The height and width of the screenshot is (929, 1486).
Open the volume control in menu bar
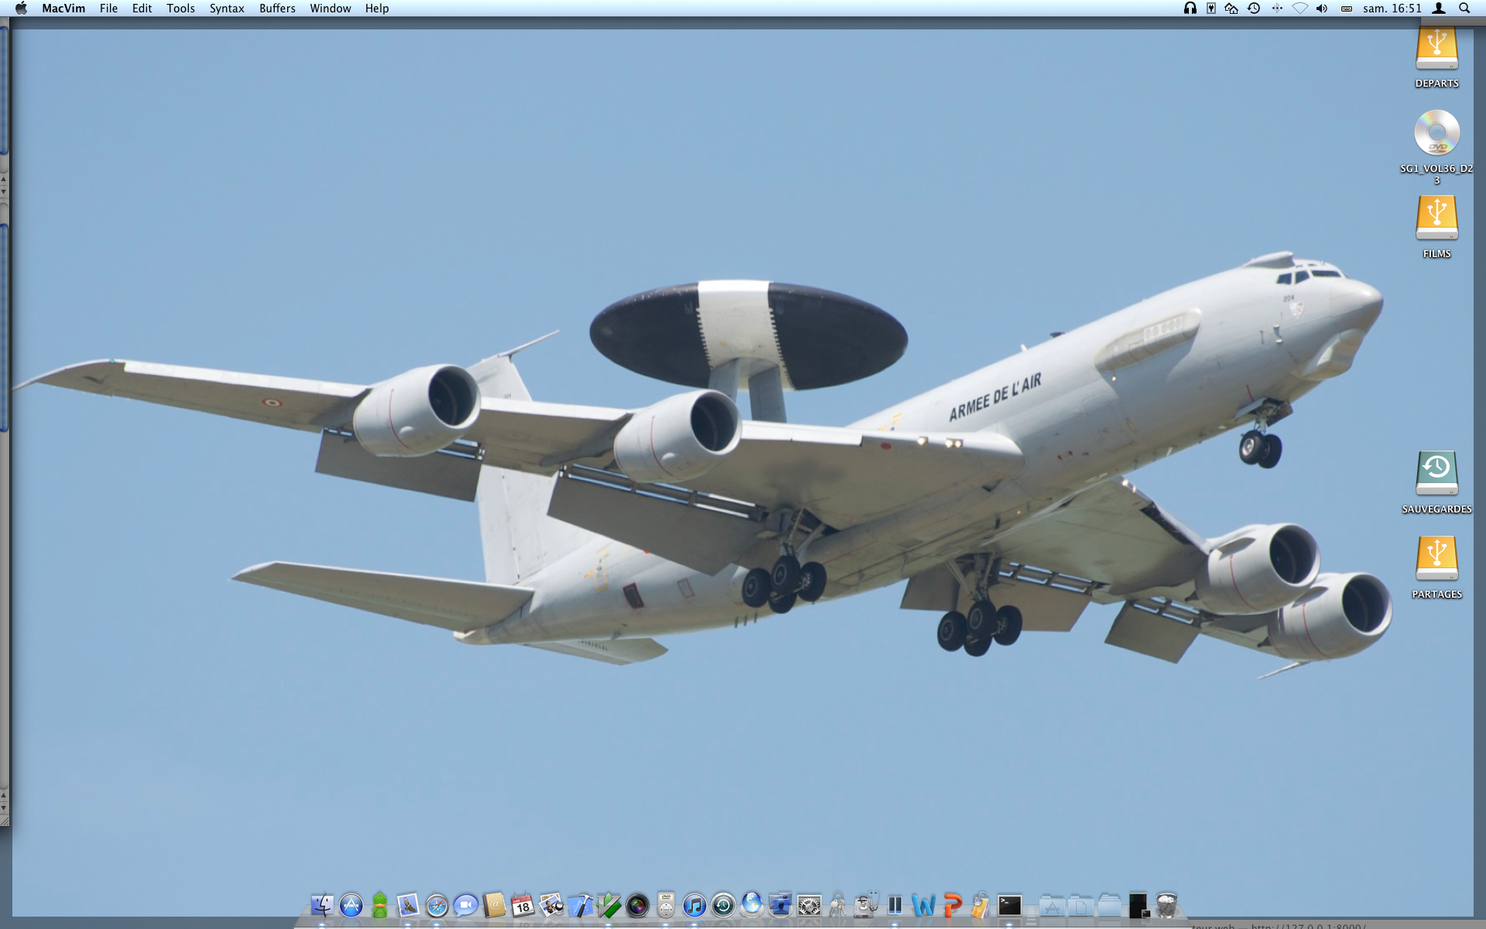point(1322,9)
